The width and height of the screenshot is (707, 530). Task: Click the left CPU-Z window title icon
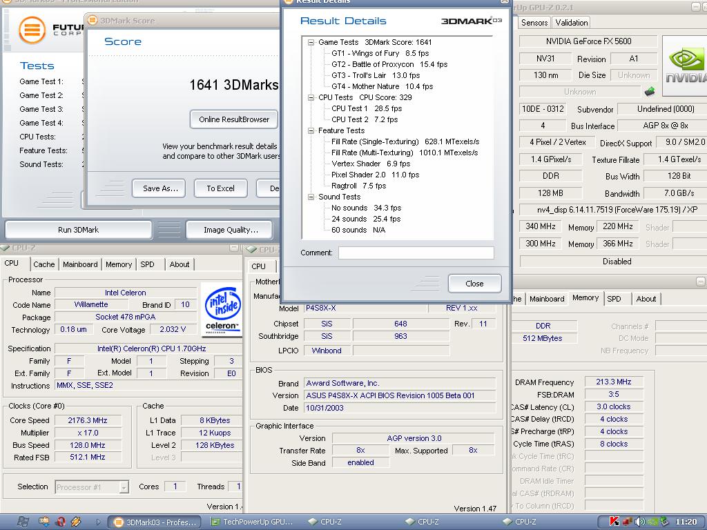(5, 248)
